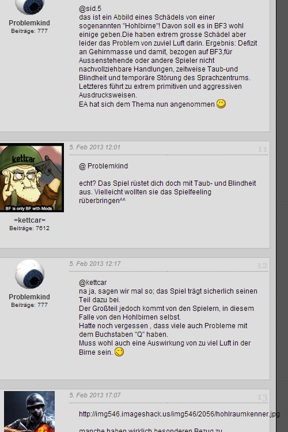
Task: Click 'Beiträge: 7612' under =kettcar=
Action: (x=29, y=228)
